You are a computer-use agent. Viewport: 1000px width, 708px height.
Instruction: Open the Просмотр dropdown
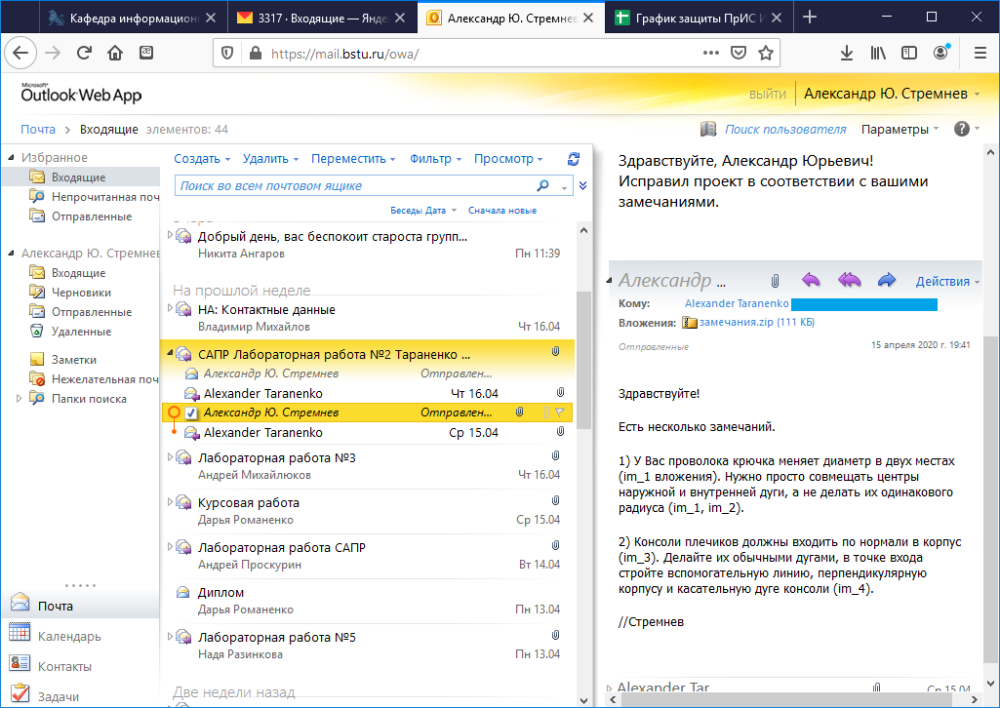click(507, 159)
